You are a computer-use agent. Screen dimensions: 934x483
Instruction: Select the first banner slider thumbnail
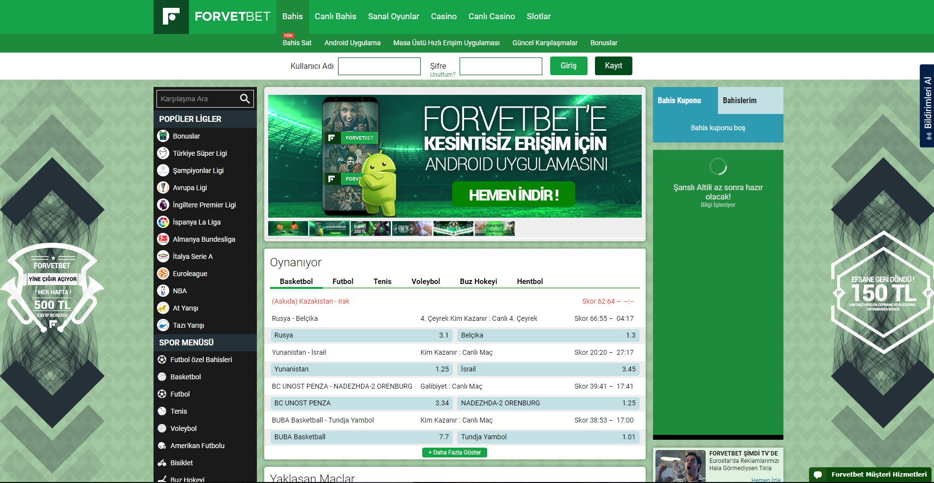pyautogui.click(x=288, y=228)
